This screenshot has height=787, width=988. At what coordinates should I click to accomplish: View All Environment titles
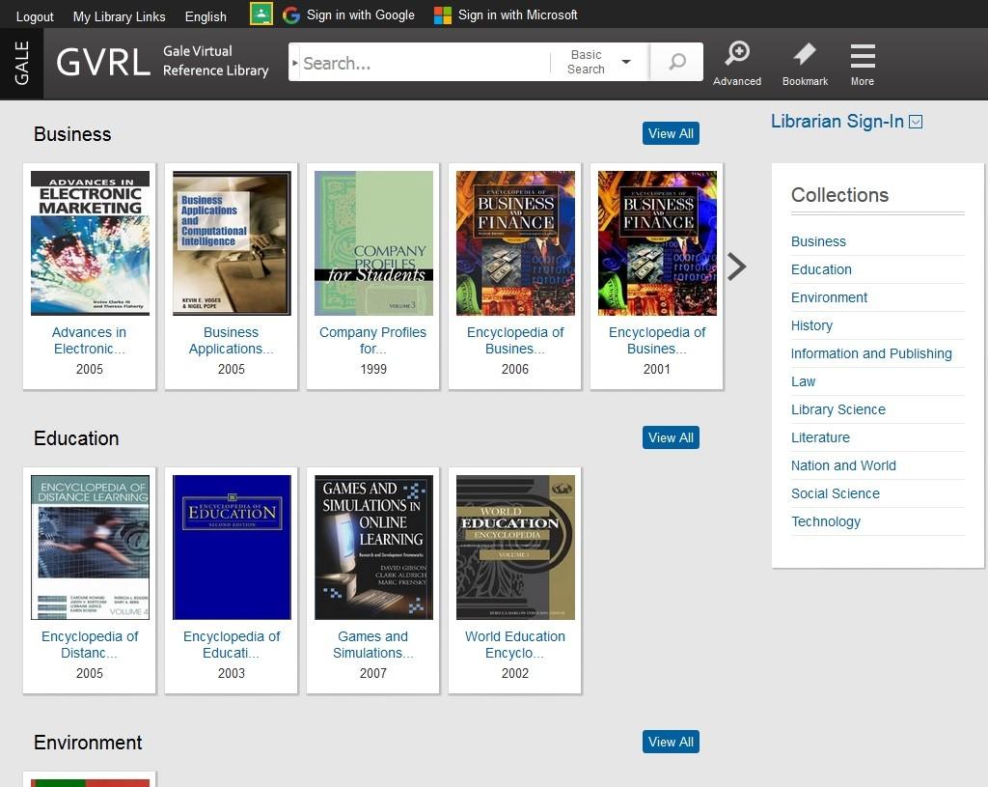point(671,742)
